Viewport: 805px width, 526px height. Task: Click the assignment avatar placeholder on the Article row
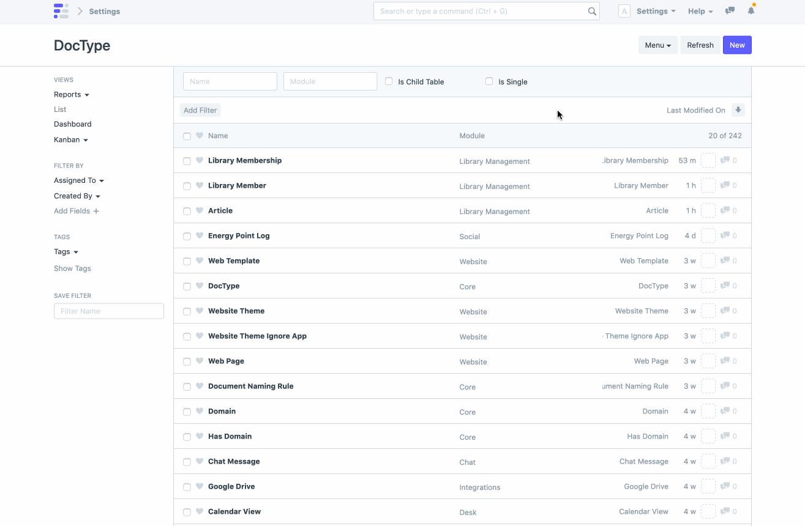tap(708, 210)
